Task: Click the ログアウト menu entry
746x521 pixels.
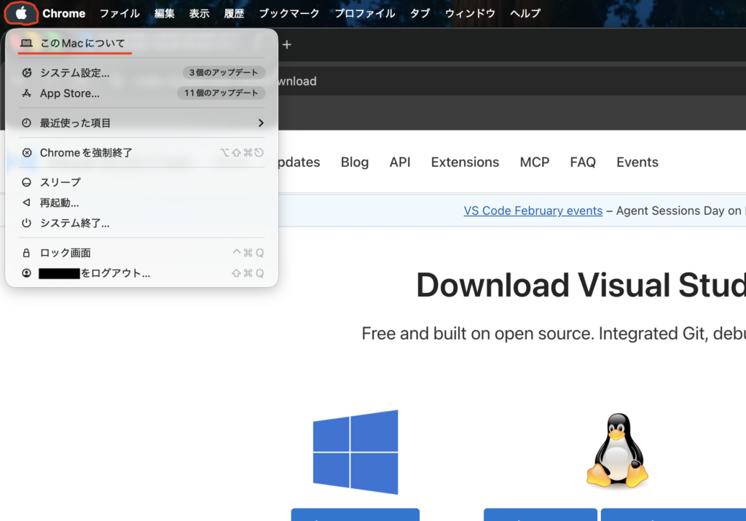Action: tap(114, 273)
